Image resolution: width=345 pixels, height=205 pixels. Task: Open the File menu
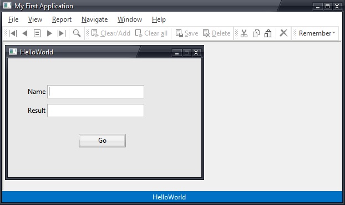(x=13, y=19)
